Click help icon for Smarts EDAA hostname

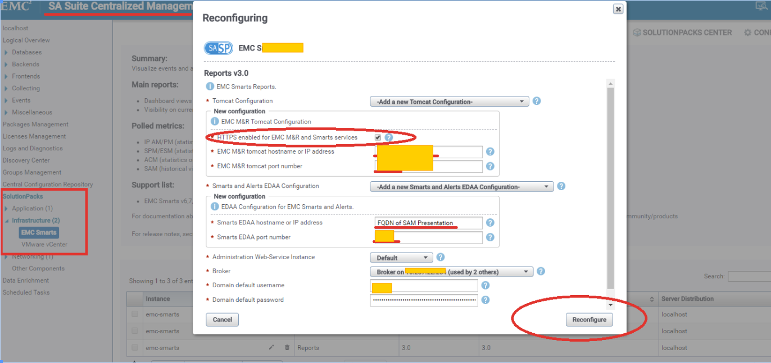[490, 223]
